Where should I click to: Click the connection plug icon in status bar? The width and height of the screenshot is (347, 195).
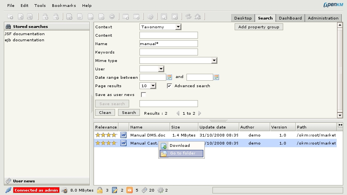[x=8, y=190]
